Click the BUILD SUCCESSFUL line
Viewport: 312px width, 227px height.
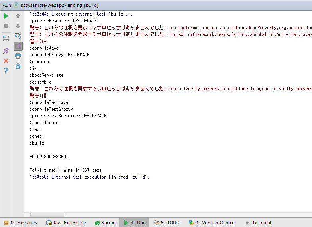(x=49, y=157)
